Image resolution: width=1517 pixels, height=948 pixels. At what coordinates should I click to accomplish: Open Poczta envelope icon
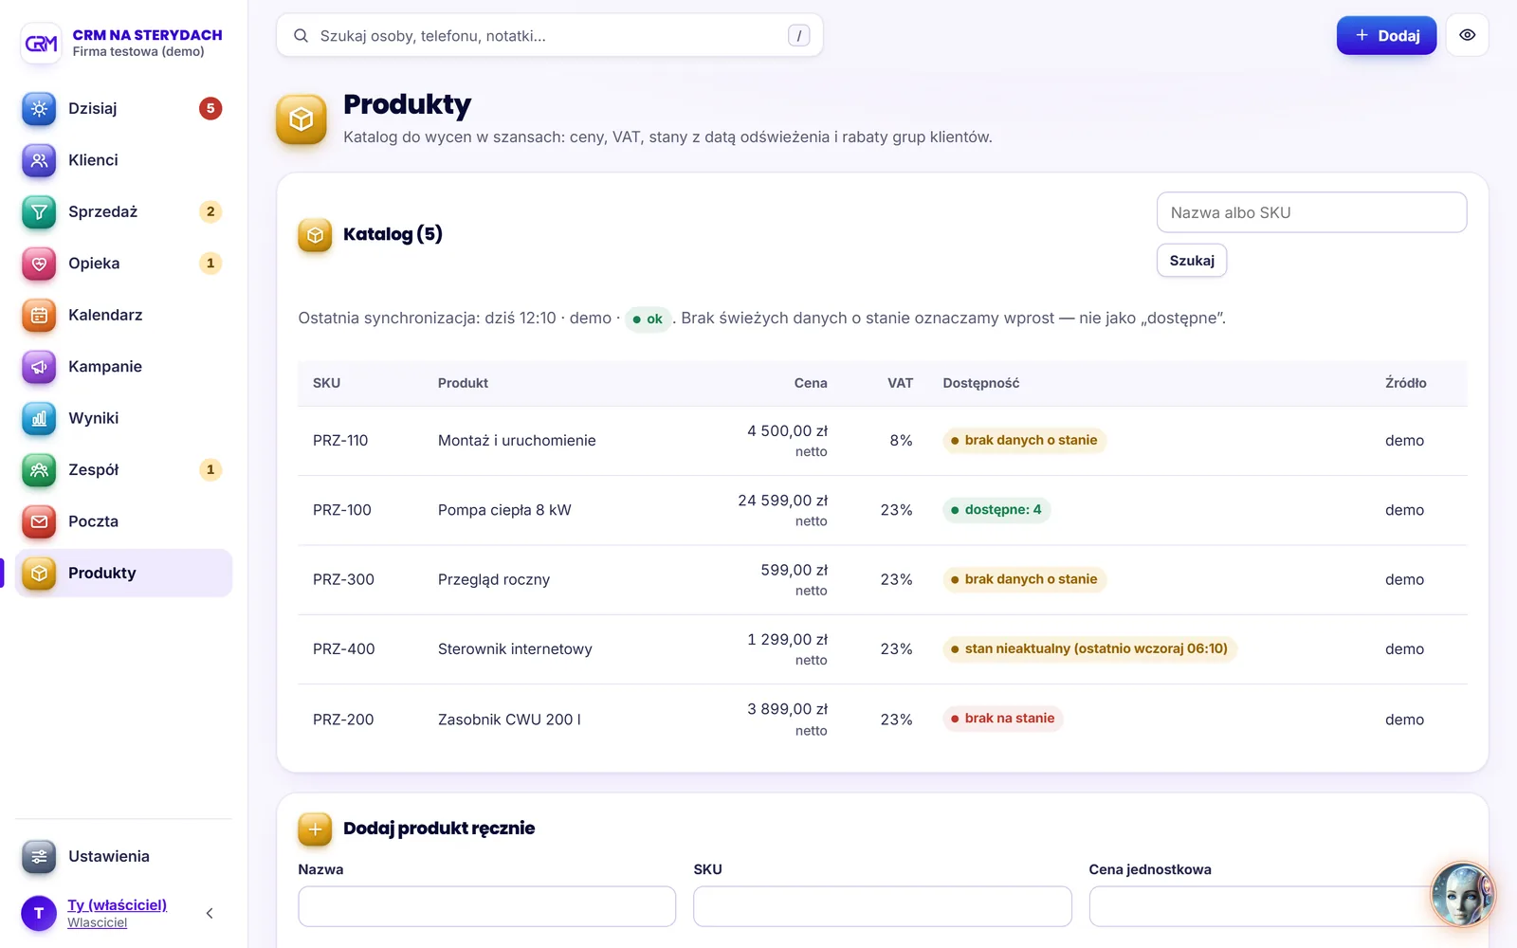(x=39, y=521)
